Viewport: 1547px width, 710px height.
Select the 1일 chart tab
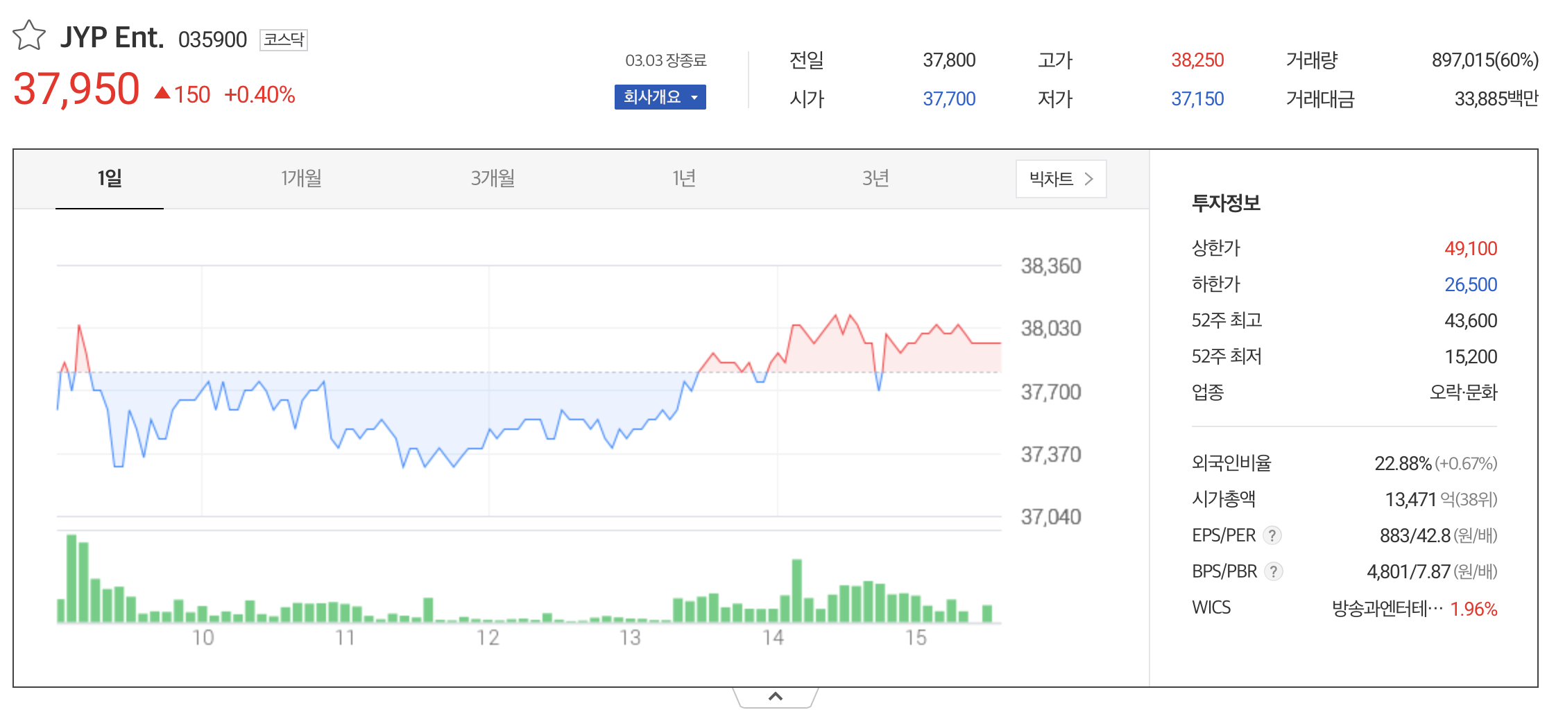[110, 179]
